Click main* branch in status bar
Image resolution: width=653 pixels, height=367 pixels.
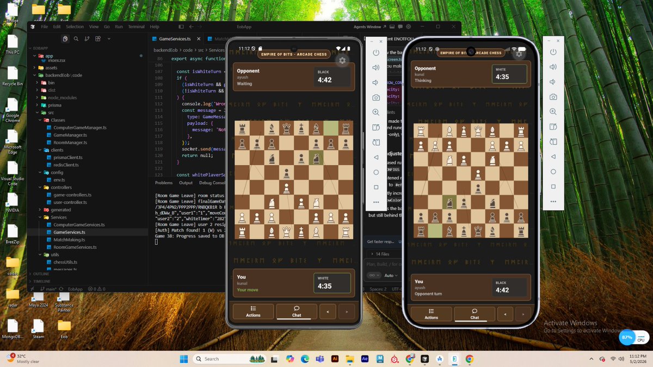(x=50, y=289)
